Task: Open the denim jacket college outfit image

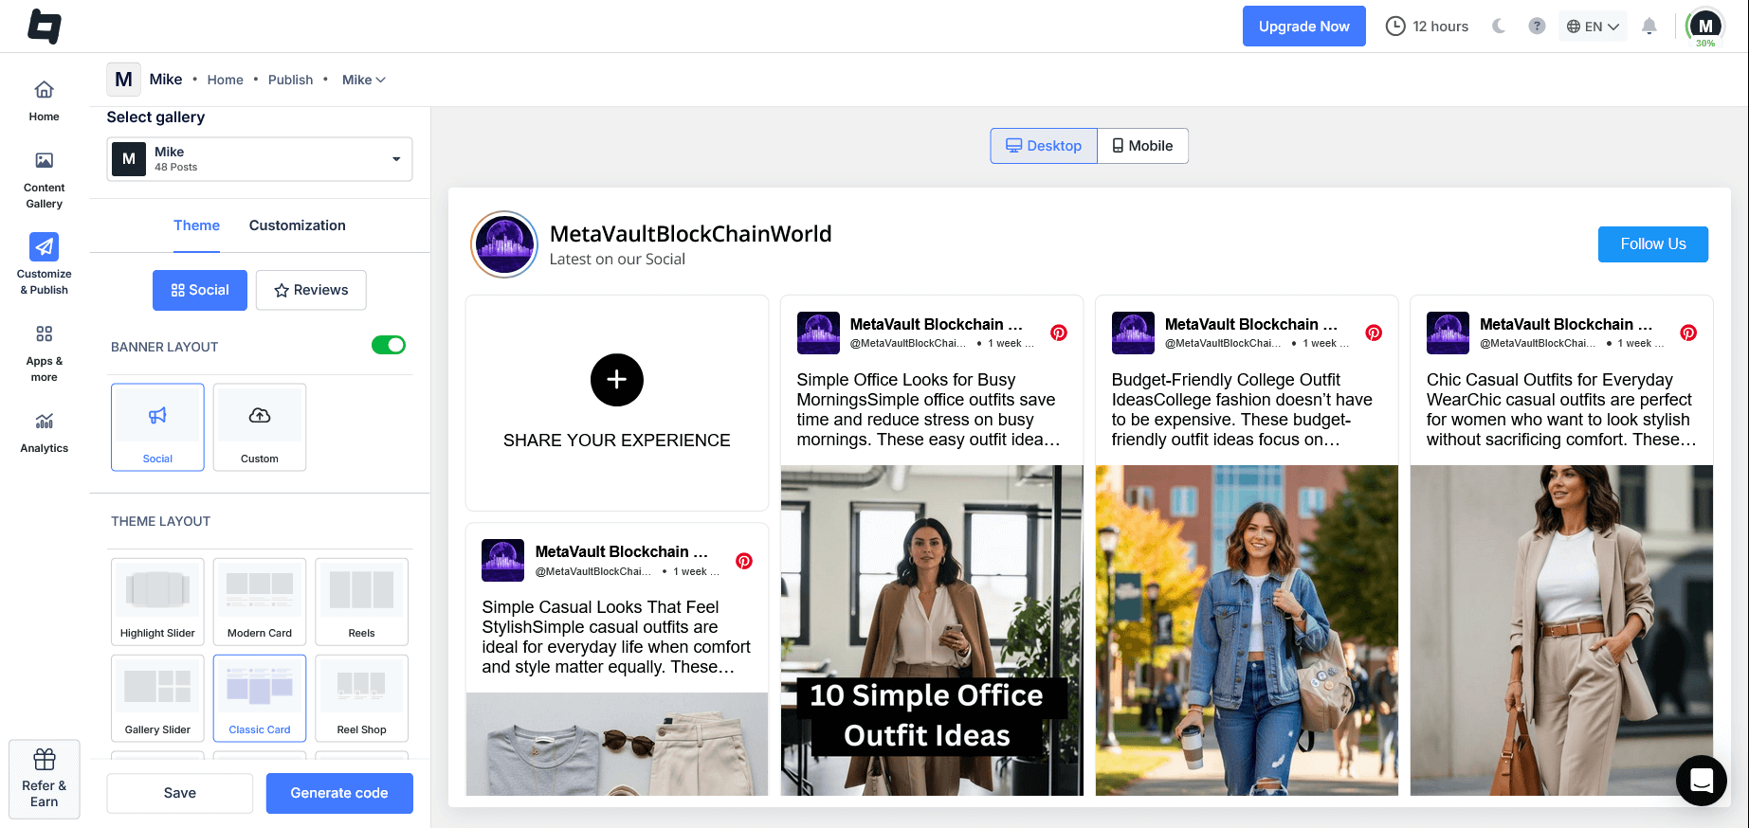Action: pos(1247,630)
